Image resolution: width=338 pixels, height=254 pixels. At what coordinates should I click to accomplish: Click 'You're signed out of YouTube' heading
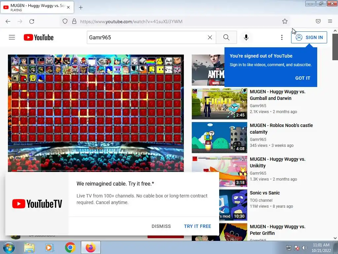pyautogui.click(x=261, y=56)
